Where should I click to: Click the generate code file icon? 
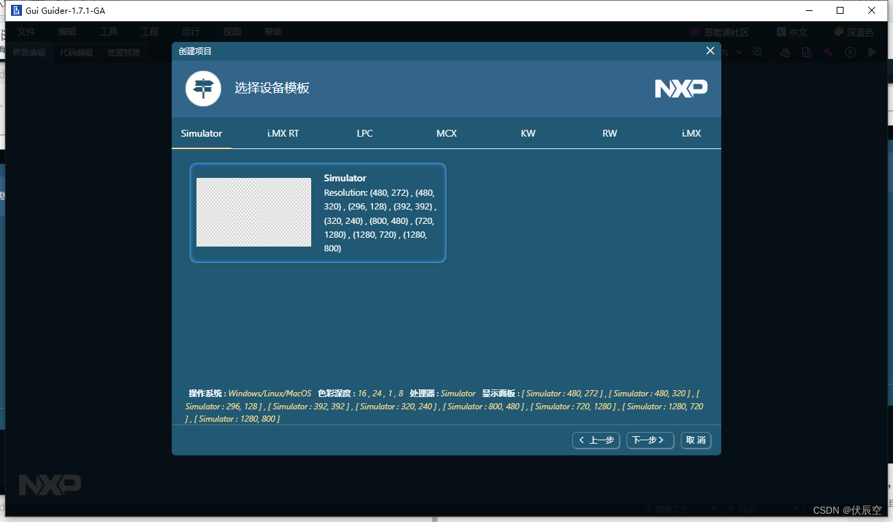(x=807, y=52)
